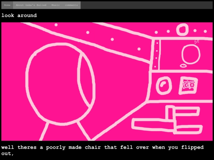Open the Home menu item
This screenshot has height=160, width=214.
coord(7,5)
